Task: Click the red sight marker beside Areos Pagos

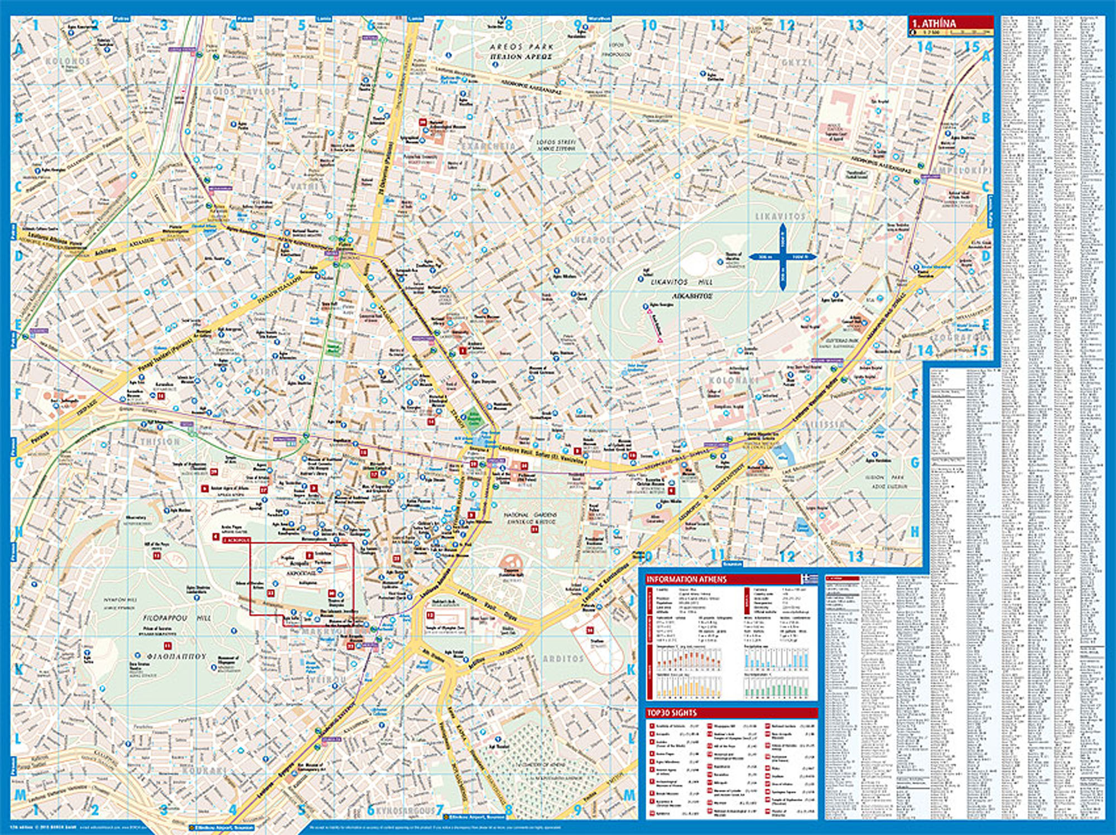Action: pos(216,536)
